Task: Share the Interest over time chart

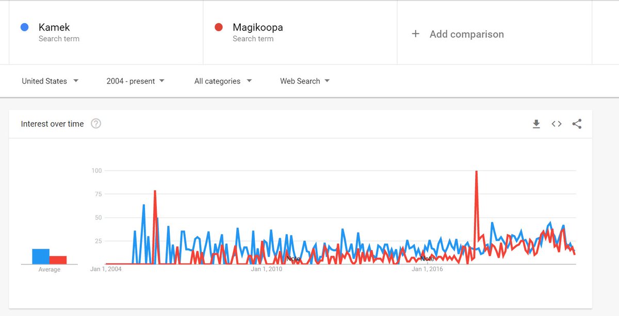Action: pyautogui.click(x=577, y=124)
